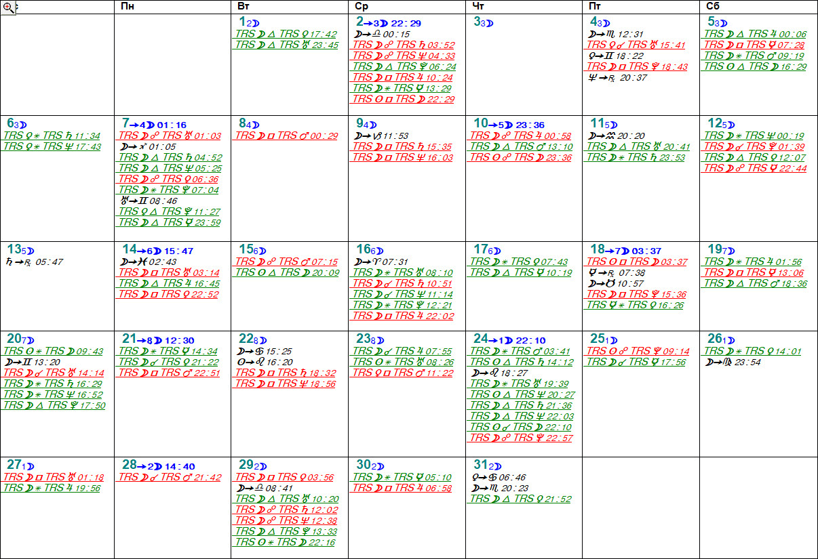Click the lunar day change header on date 28
This screenshot has width=818, height=559.
pyautogui.click(x=158, y=465)
